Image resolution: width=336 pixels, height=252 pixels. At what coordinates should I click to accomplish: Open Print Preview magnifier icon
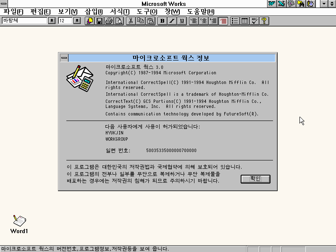click(x=119, y=21)
